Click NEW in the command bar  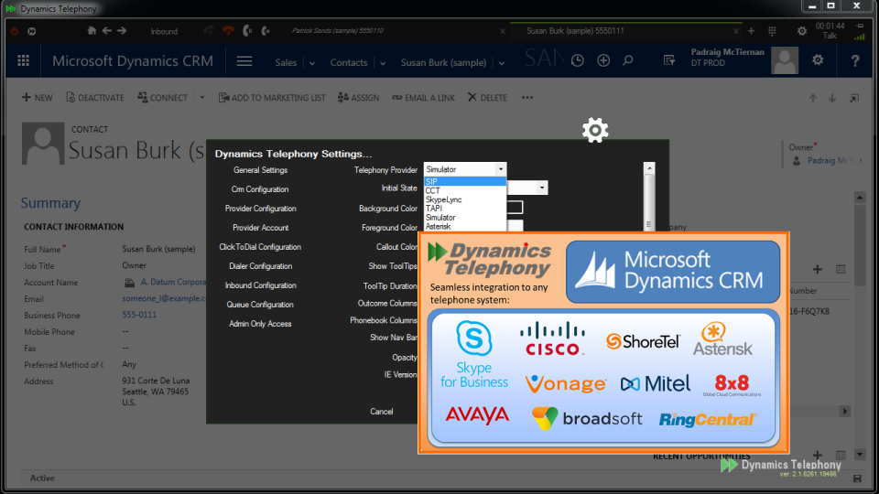tap(37, 98)
